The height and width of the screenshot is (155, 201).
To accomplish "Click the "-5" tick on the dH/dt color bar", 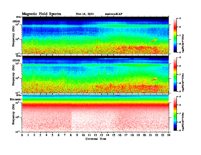I will coord(180,18).
